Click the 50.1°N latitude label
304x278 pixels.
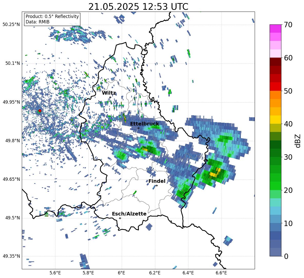click(13, 63)
